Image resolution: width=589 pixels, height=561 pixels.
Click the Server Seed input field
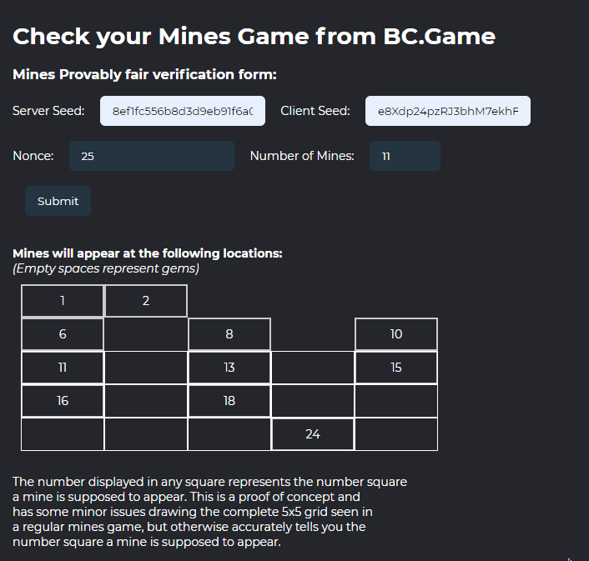click(183, 111)
